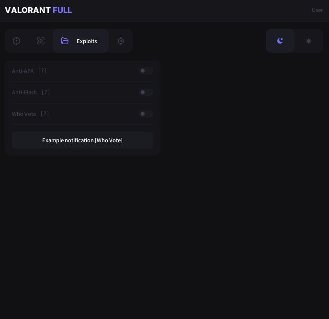
Task: Open the gear settings tab
Action: pyautogui.click(x=121, y=41)
